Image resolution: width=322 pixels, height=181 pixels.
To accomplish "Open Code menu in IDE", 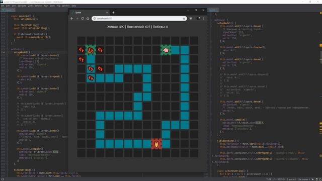I will click(30, 6).
